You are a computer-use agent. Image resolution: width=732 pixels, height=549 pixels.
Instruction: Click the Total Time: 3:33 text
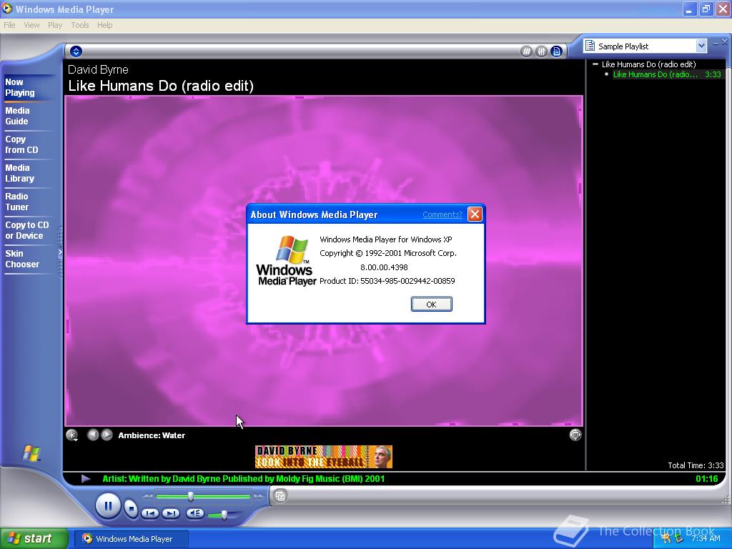[x=696, y=465]
